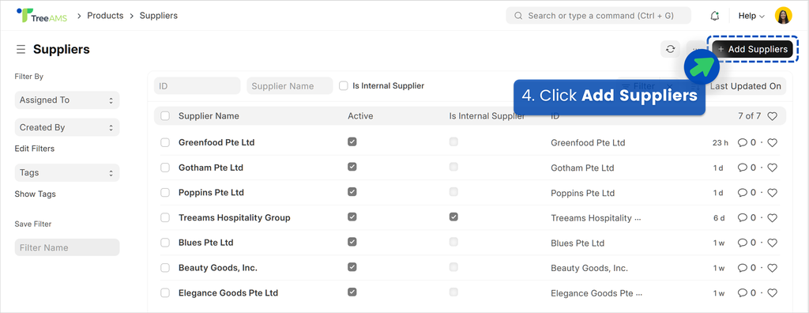Click the ID filter field
Viewport: 809px width, 313px height.
pos(197,85)
